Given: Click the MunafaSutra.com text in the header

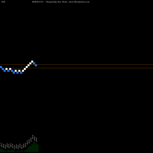Looking at the screenshot, I should (x=82, y=2).
